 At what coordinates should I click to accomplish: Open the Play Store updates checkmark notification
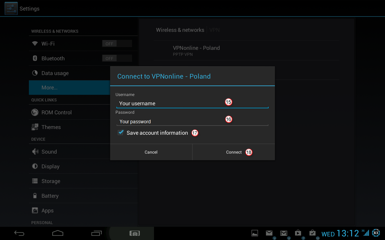click(x=313, y=233)
